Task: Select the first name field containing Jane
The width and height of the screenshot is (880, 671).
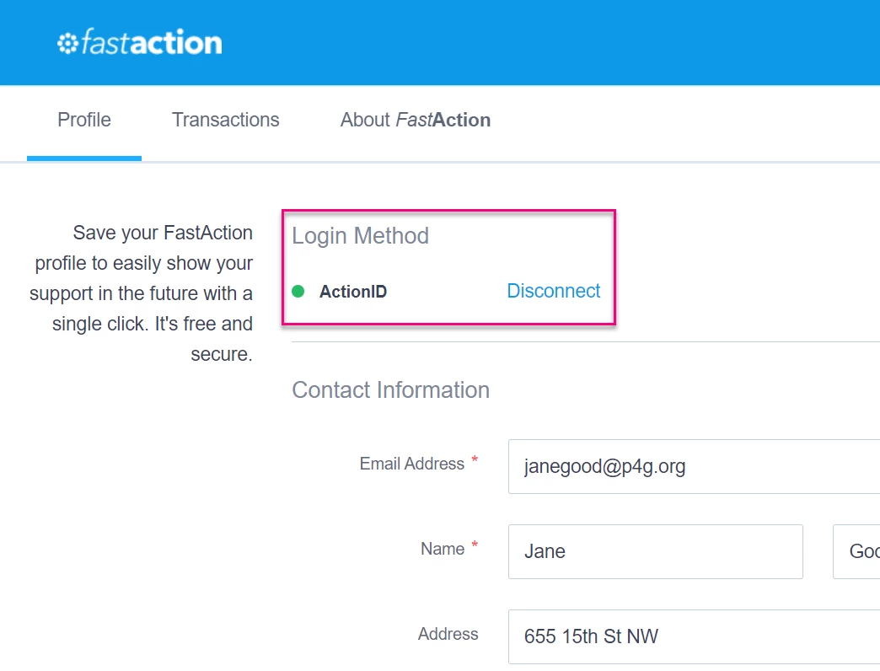Action: (x=655, y=551)
